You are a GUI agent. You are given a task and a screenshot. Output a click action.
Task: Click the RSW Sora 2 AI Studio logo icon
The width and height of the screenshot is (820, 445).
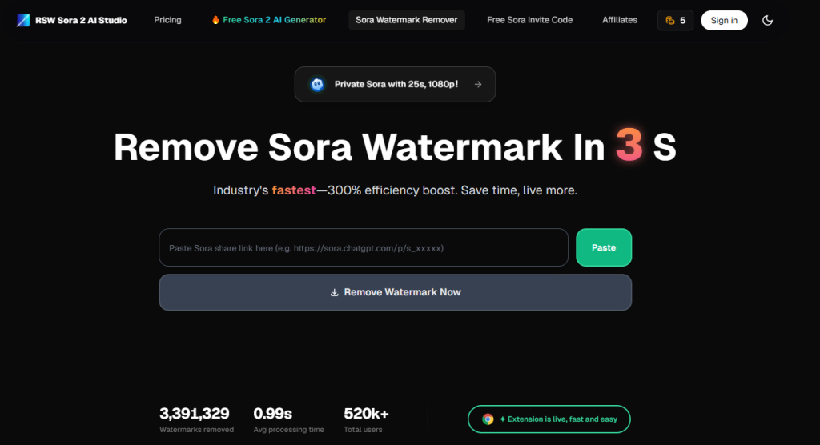(x=23, y=20)
